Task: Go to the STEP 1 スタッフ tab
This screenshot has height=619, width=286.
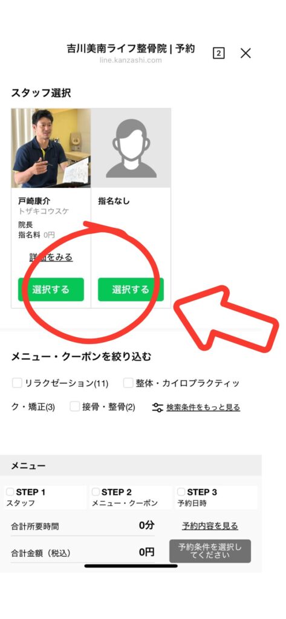Action: point(45,497)
